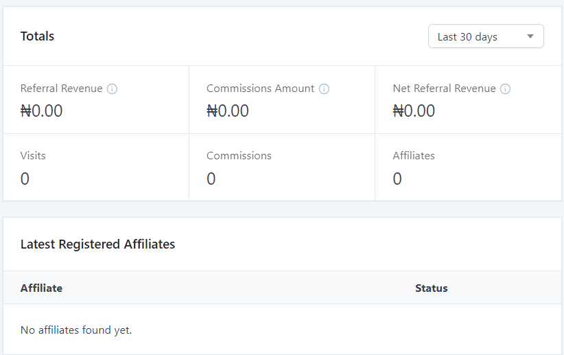Open the Last 30 days dropdown
Screen dimensions: 564x355
[486, 37]
